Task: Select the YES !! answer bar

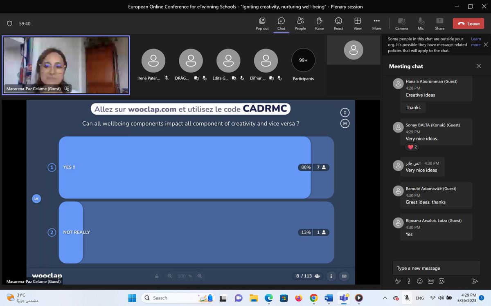Action: click(x=196, y=167)
